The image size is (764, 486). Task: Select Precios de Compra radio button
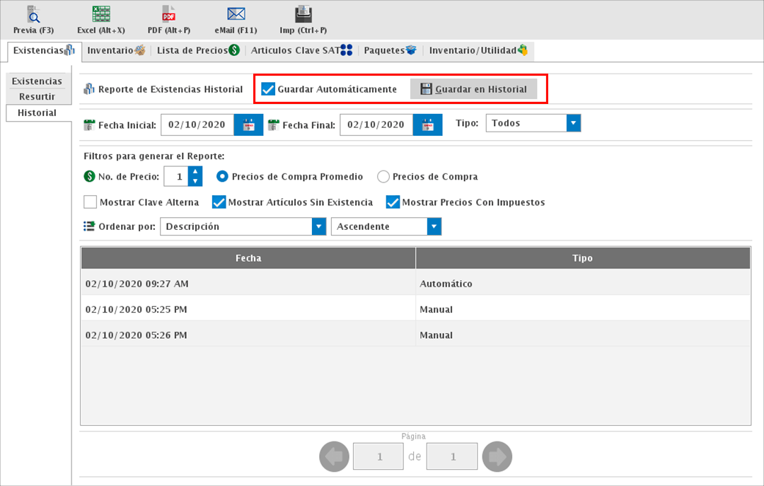[383, 177]
